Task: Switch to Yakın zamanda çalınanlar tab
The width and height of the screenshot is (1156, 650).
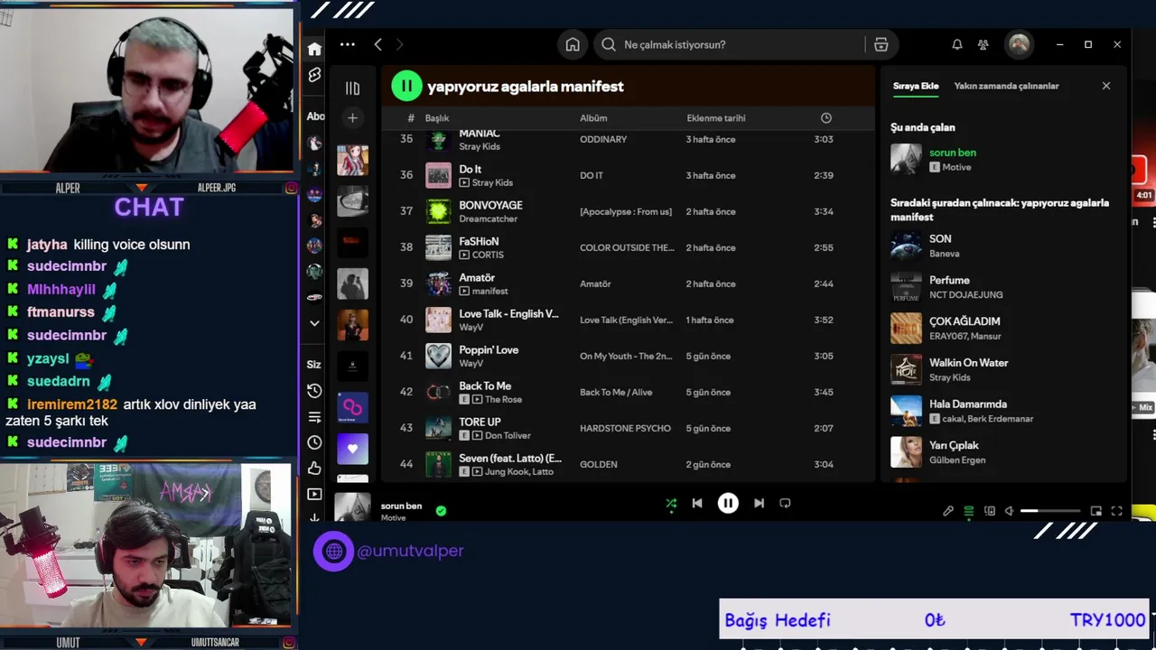Action: (x=1006, y=86)
